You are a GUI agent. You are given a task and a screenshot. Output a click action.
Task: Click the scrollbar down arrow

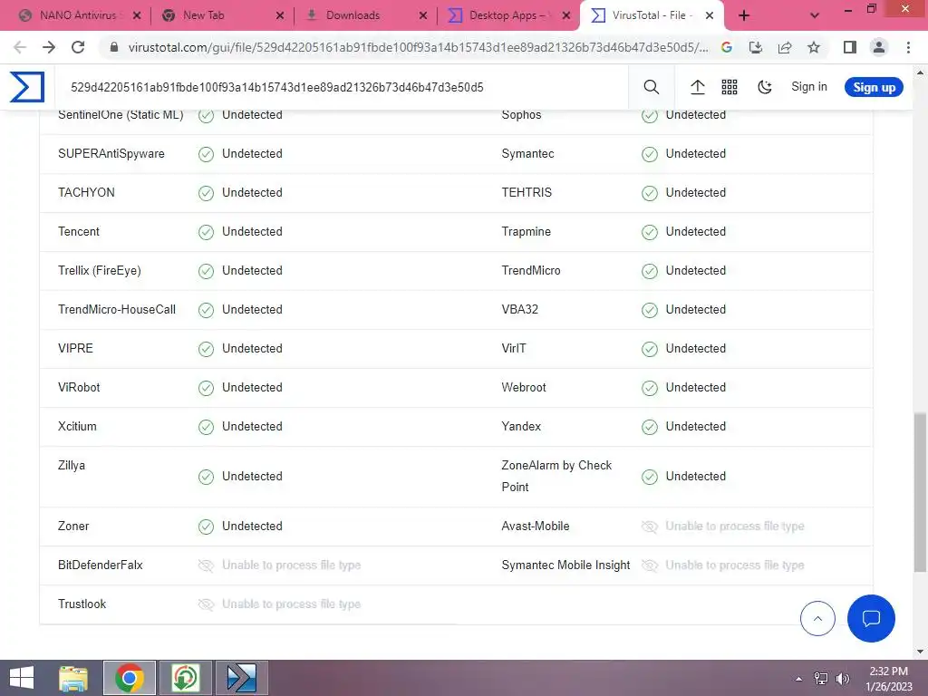(x=920, y=652)
